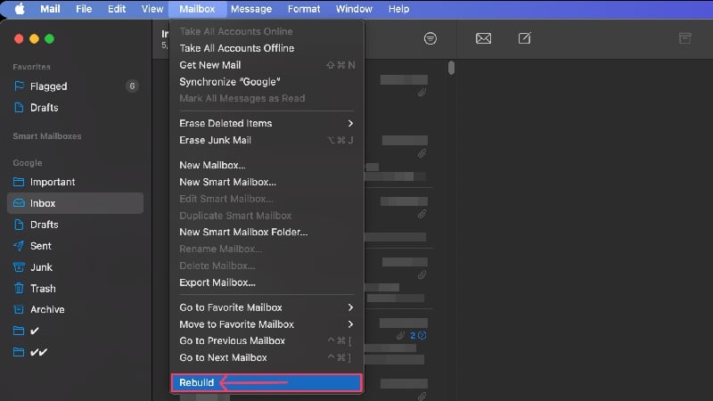Screen dimensions: 713x401
Task: Expand Move to Favorite Mailbox submenu
Action: click(266, 324)
